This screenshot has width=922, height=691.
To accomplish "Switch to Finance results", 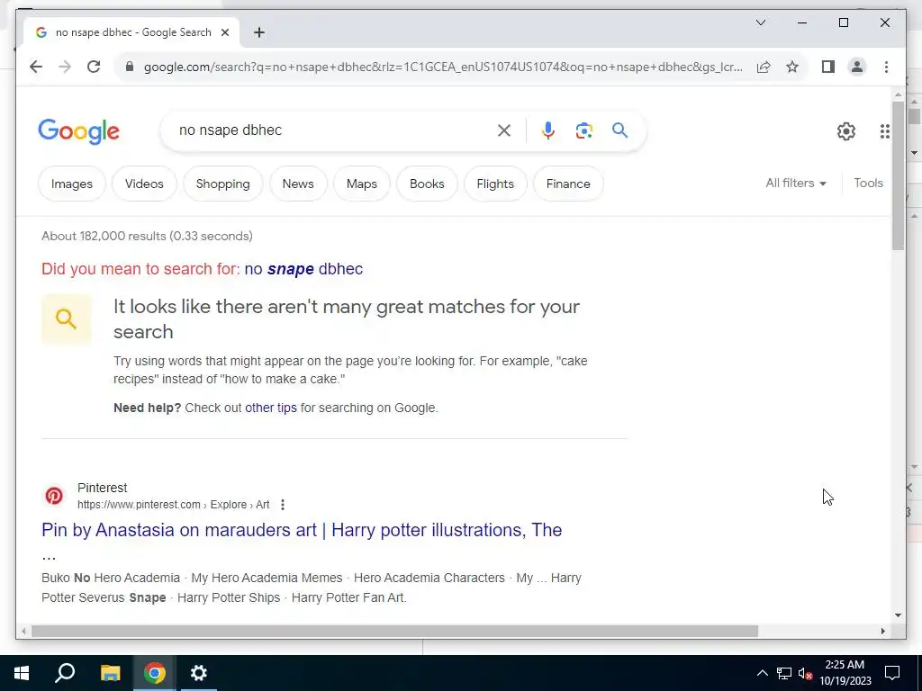I will tap(568, 184).
